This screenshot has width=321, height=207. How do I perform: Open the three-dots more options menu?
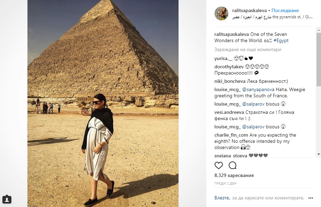pyautogui.click(x=311, y=198)
